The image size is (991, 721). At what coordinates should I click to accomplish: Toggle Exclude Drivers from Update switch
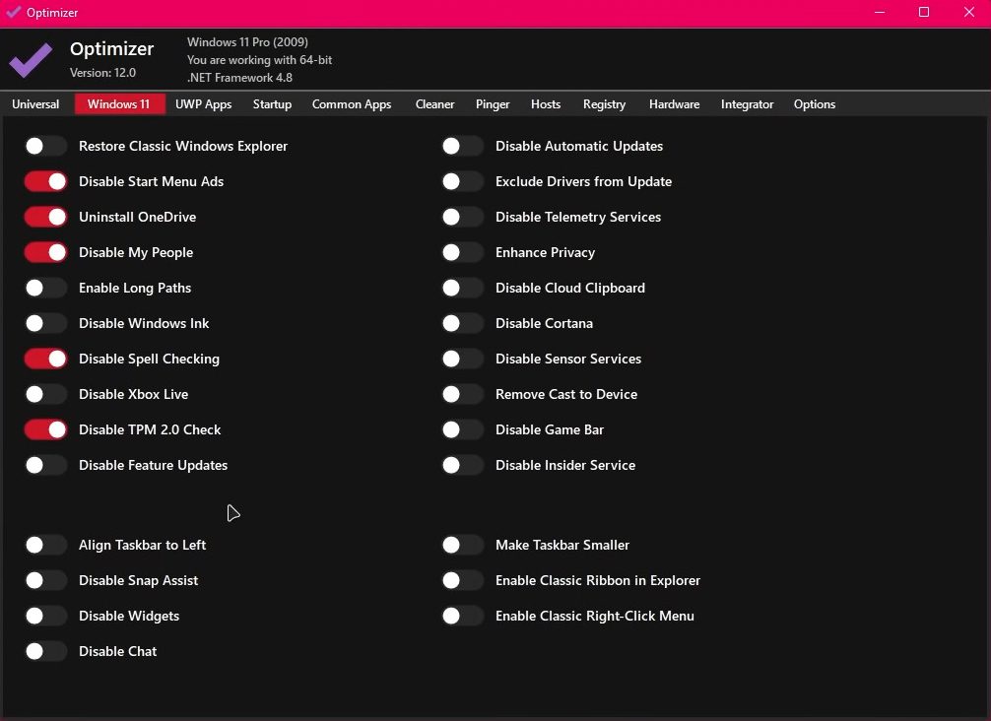[x=463, y=181]
